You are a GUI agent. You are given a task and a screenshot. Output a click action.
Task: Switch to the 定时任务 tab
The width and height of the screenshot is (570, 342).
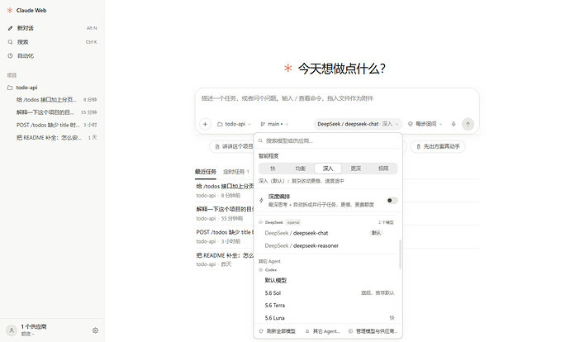click(236, 172)
